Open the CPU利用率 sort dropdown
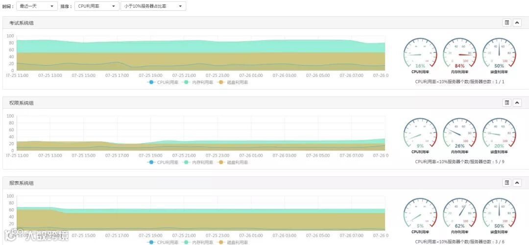This screenshot has height=245, width=529. point(97,6)
